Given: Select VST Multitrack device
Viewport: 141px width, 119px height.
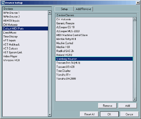Looking at the screenshot, I should [25, 44].
